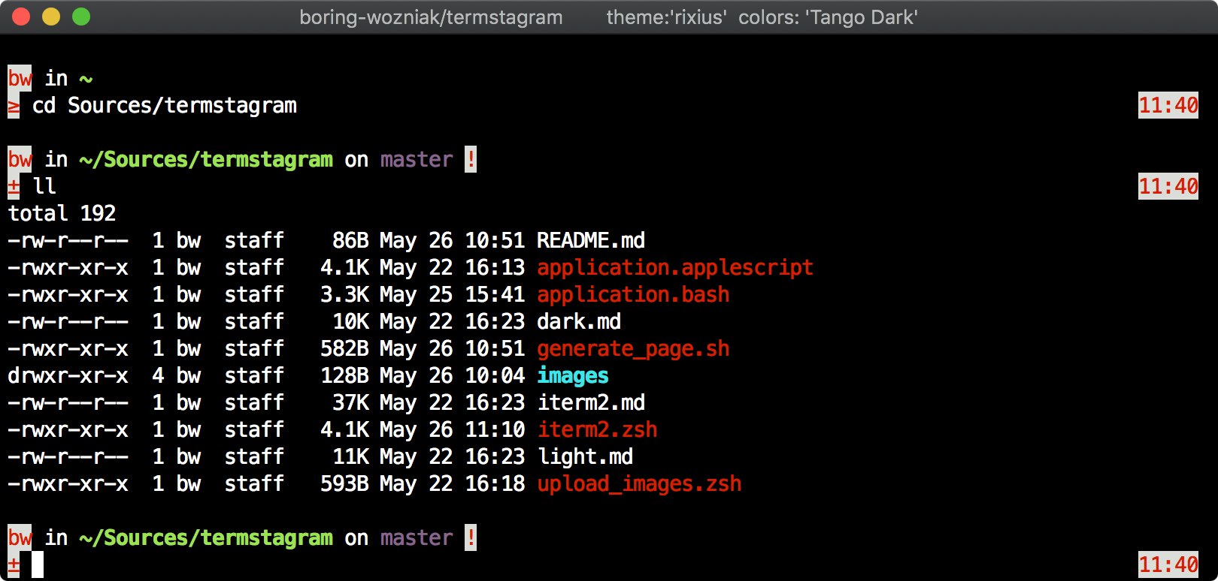
Task: Click the iterm2.zsh file name
Action: click(x=597, y=429)
